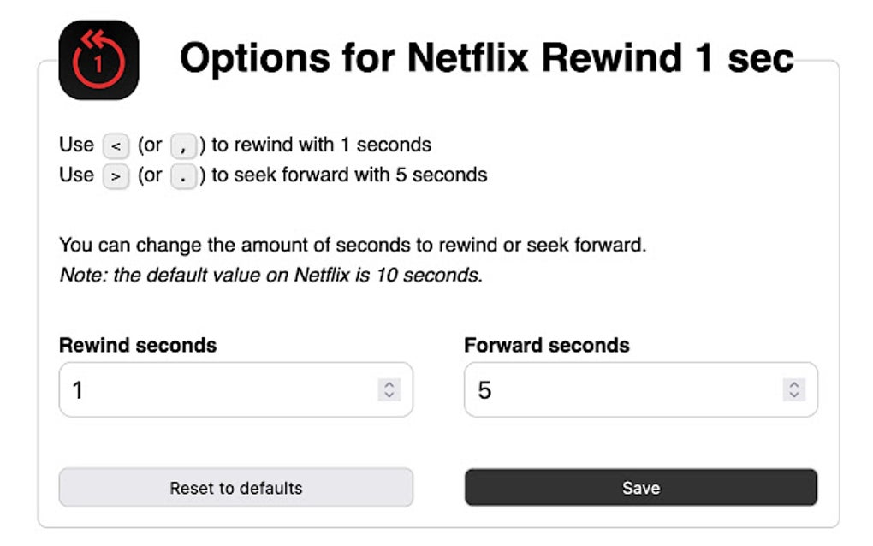Click the "to seek forward with 5 seconds" text

[349, 175]
